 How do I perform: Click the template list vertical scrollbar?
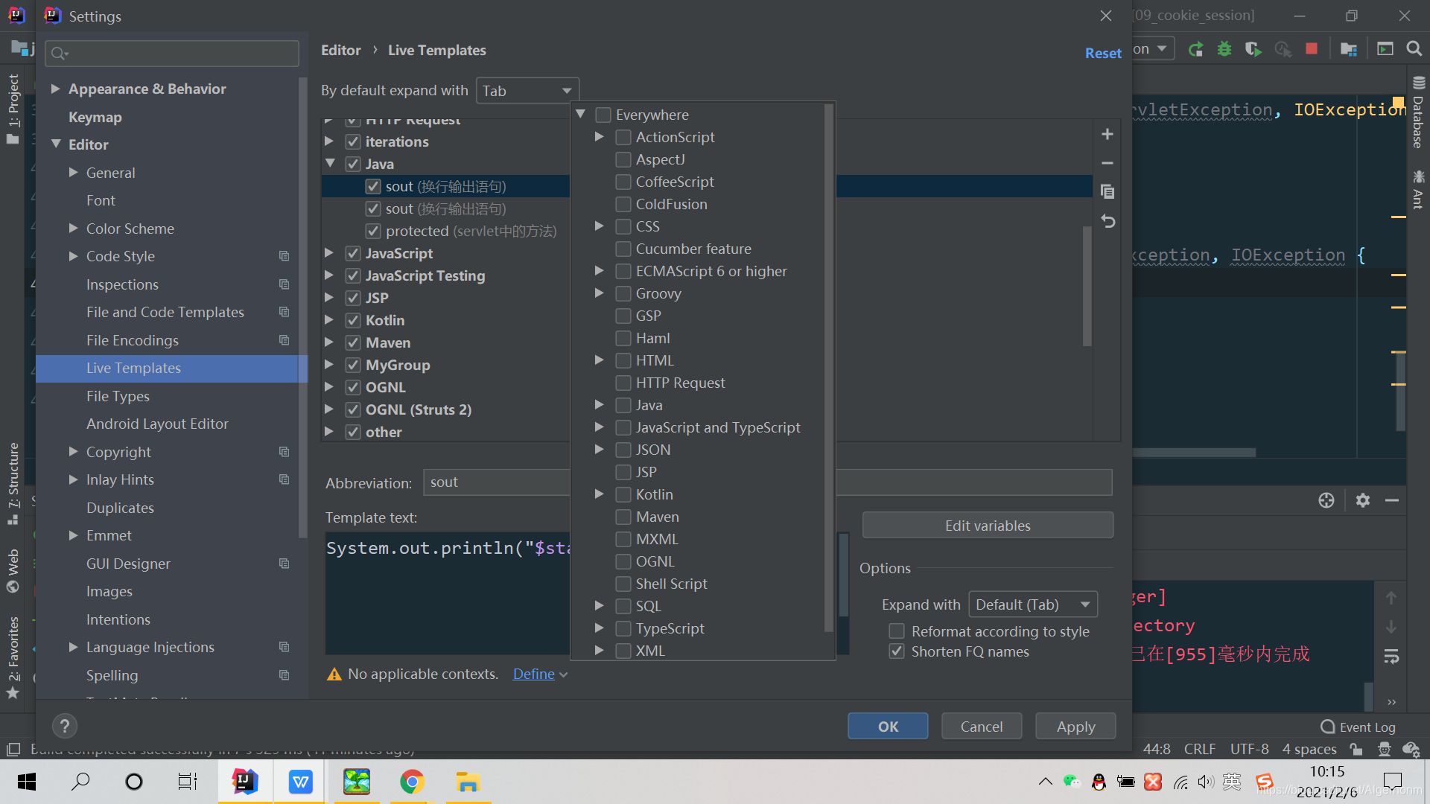click(x=1087, y=287)
